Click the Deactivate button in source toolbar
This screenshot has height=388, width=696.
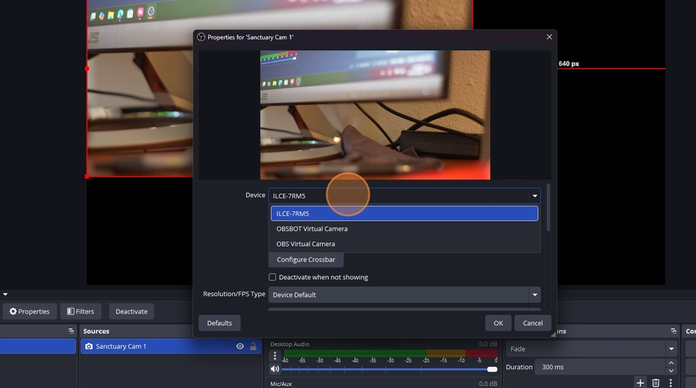(131, 311)
